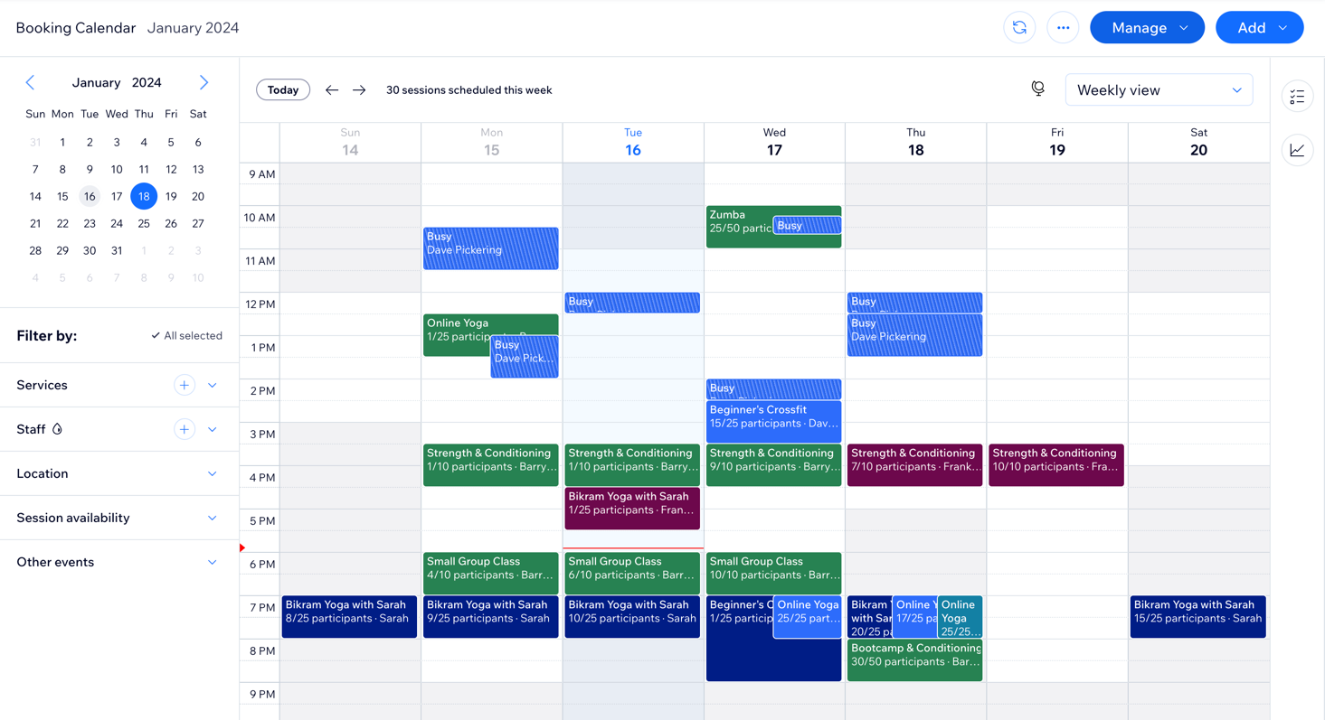1325x720 pixels.
Task: Expand the Session availability filter
Action: (x=212, y=518)
